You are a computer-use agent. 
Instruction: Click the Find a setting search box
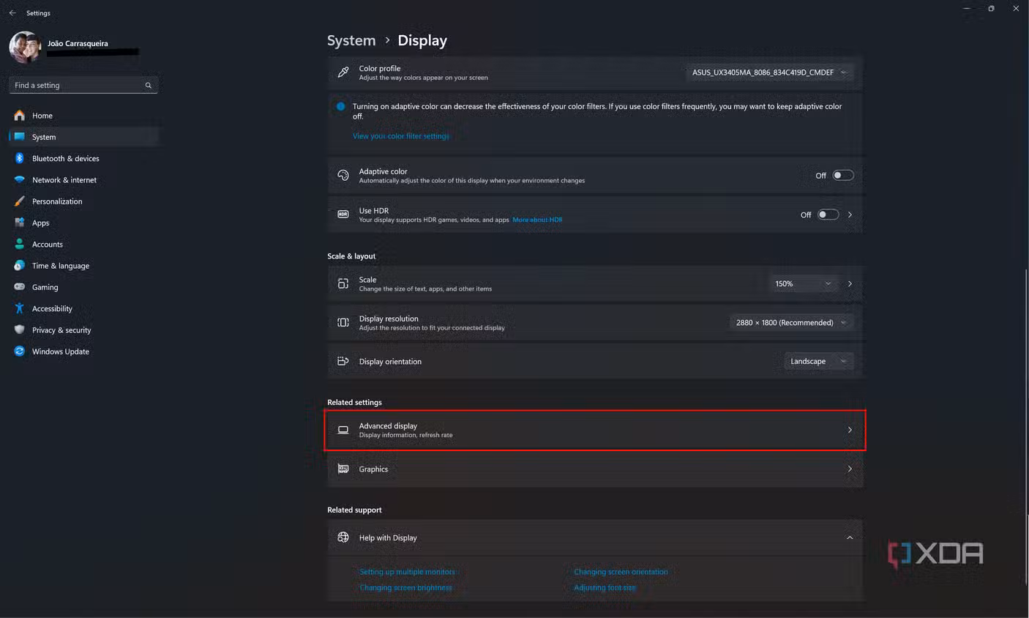tap(83, 86)
